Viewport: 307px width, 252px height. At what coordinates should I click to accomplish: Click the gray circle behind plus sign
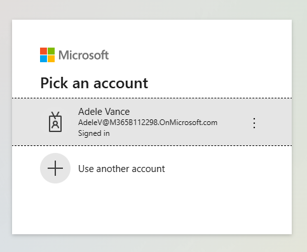point(55,168)
